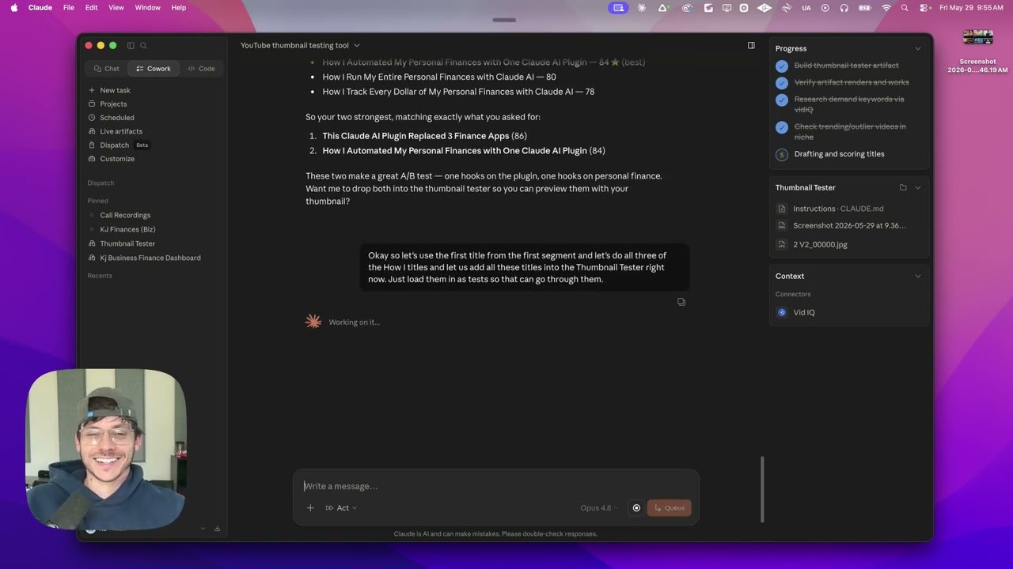The width and height of the screenshot is (1013, 569).
Task: Copy the user message with copy icon
Action: point(681,302)
